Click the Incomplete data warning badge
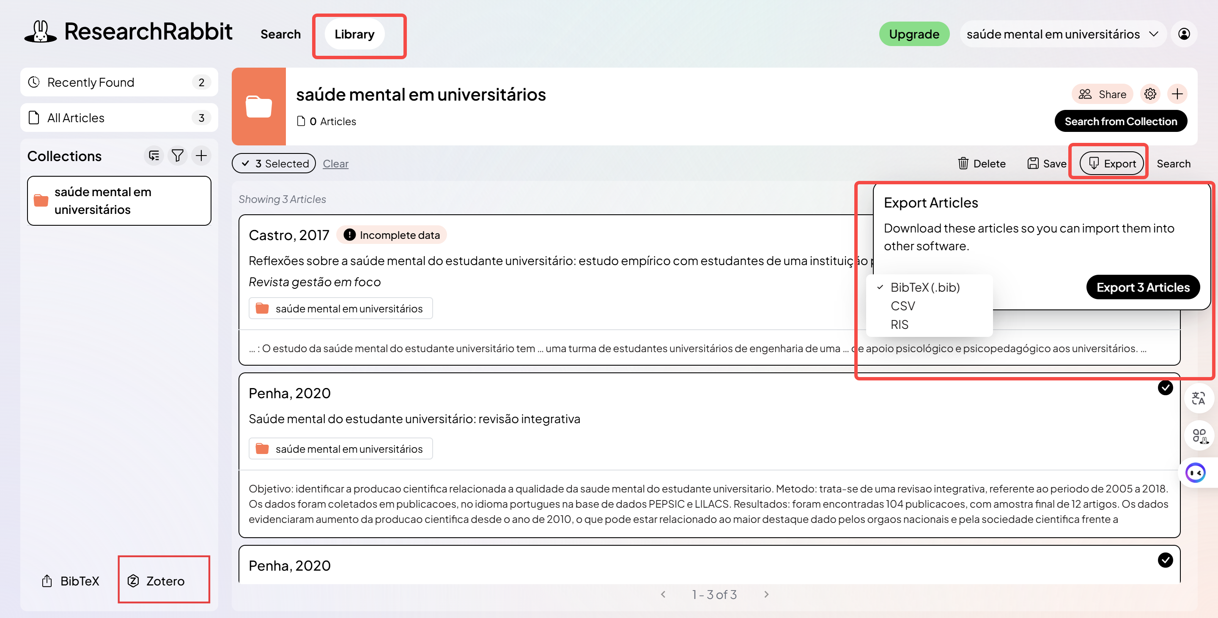 click(392, 235)
